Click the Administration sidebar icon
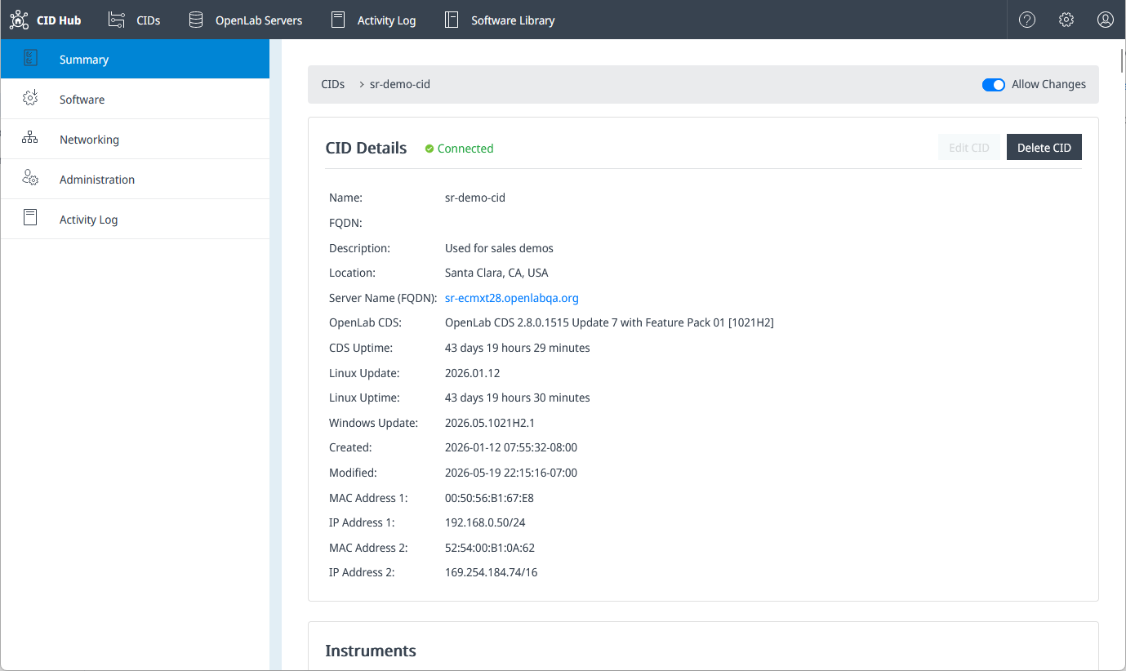Viewport: 1126px width, 671px height. tap(30, 179)
